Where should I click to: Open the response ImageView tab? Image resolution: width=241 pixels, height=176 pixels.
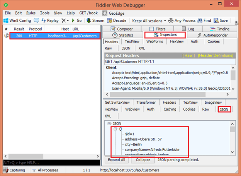tap(213, 103)
